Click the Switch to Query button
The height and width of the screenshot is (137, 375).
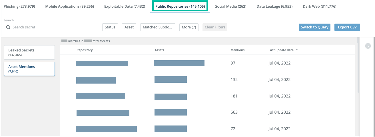tap(314, 27)
